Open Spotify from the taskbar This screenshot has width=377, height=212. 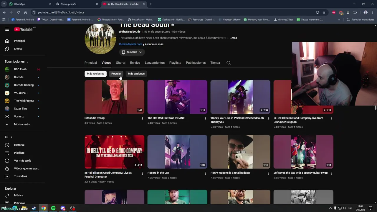coord(53,208)
